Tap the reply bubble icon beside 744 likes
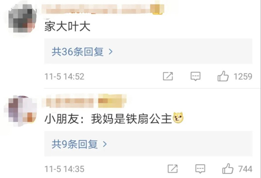Image resolution: width=261 pixels, height=178 pixels. coord(200,169)
